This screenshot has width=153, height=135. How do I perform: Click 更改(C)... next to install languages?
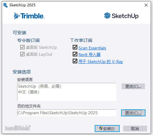click(x=133, y=86)
